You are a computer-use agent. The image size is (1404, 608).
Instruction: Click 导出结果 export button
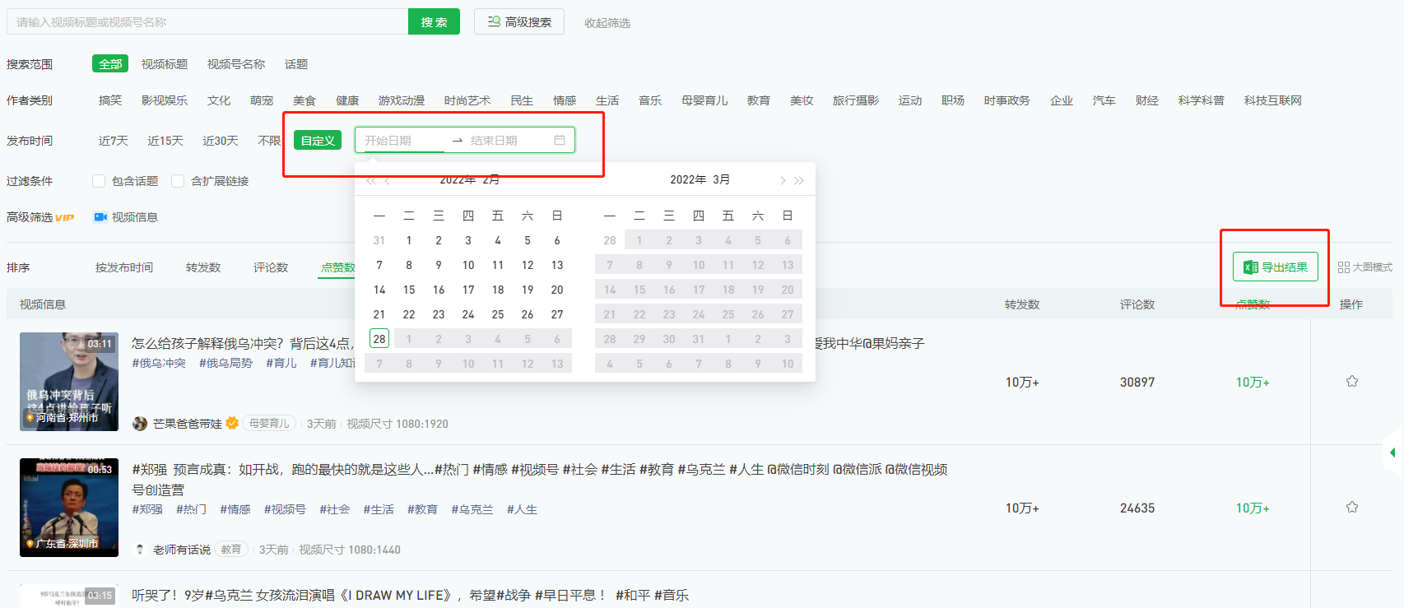pyautogui.click(x=1275, y=267)
